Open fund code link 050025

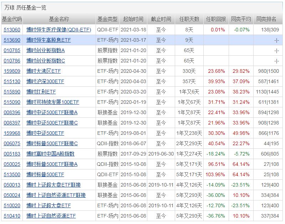coord(12,164)
